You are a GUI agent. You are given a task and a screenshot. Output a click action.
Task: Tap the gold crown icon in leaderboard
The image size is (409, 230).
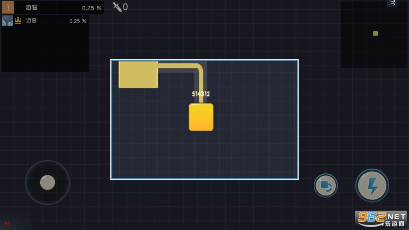(18, 21)
